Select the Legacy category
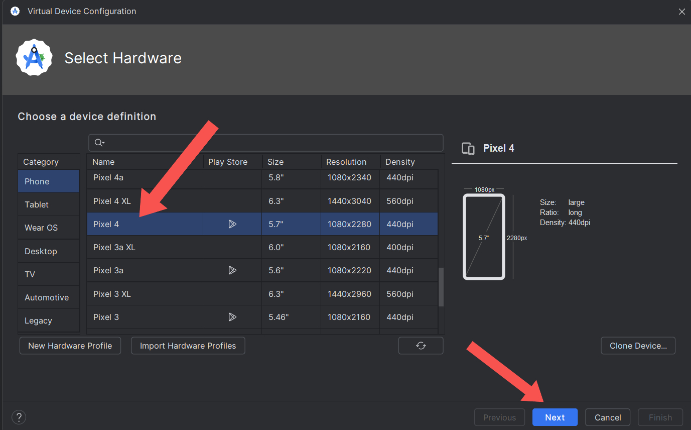Screen dimensions: 691x430 pos(48,320)
